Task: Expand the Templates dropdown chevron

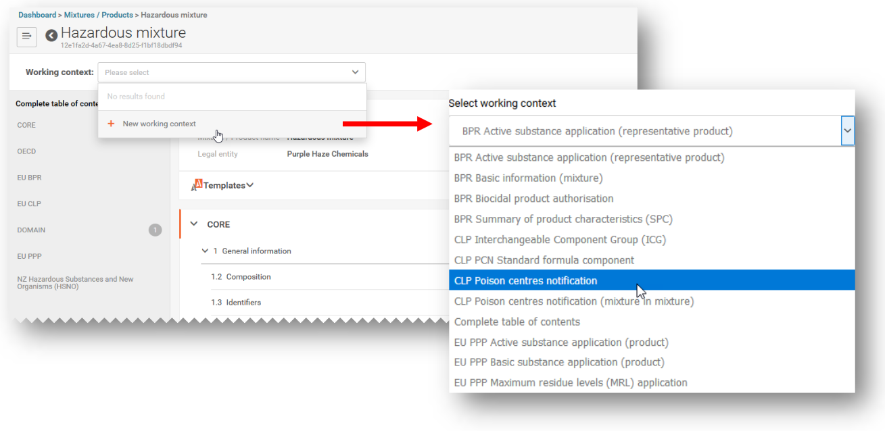Action: tap(250, 185)
